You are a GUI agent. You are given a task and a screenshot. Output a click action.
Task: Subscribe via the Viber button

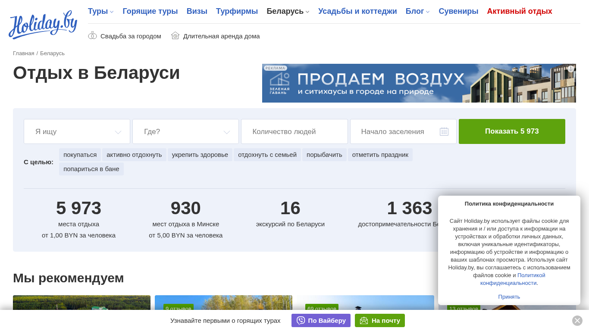point(321,321)
